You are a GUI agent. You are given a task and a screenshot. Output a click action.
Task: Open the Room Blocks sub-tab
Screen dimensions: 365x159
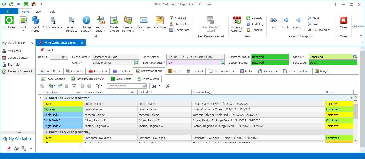121,79
